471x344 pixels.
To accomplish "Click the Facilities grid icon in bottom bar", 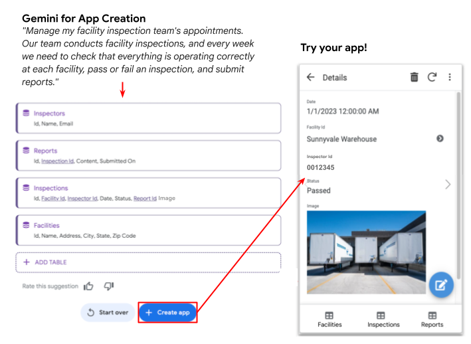I will click(x=330, y=315).
